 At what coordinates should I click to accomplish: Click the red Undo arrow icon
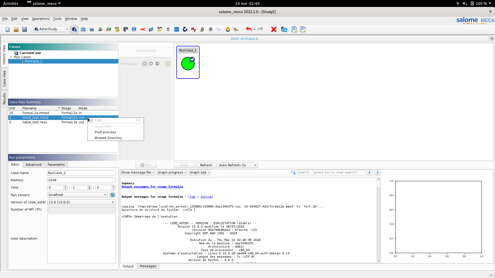249,29
